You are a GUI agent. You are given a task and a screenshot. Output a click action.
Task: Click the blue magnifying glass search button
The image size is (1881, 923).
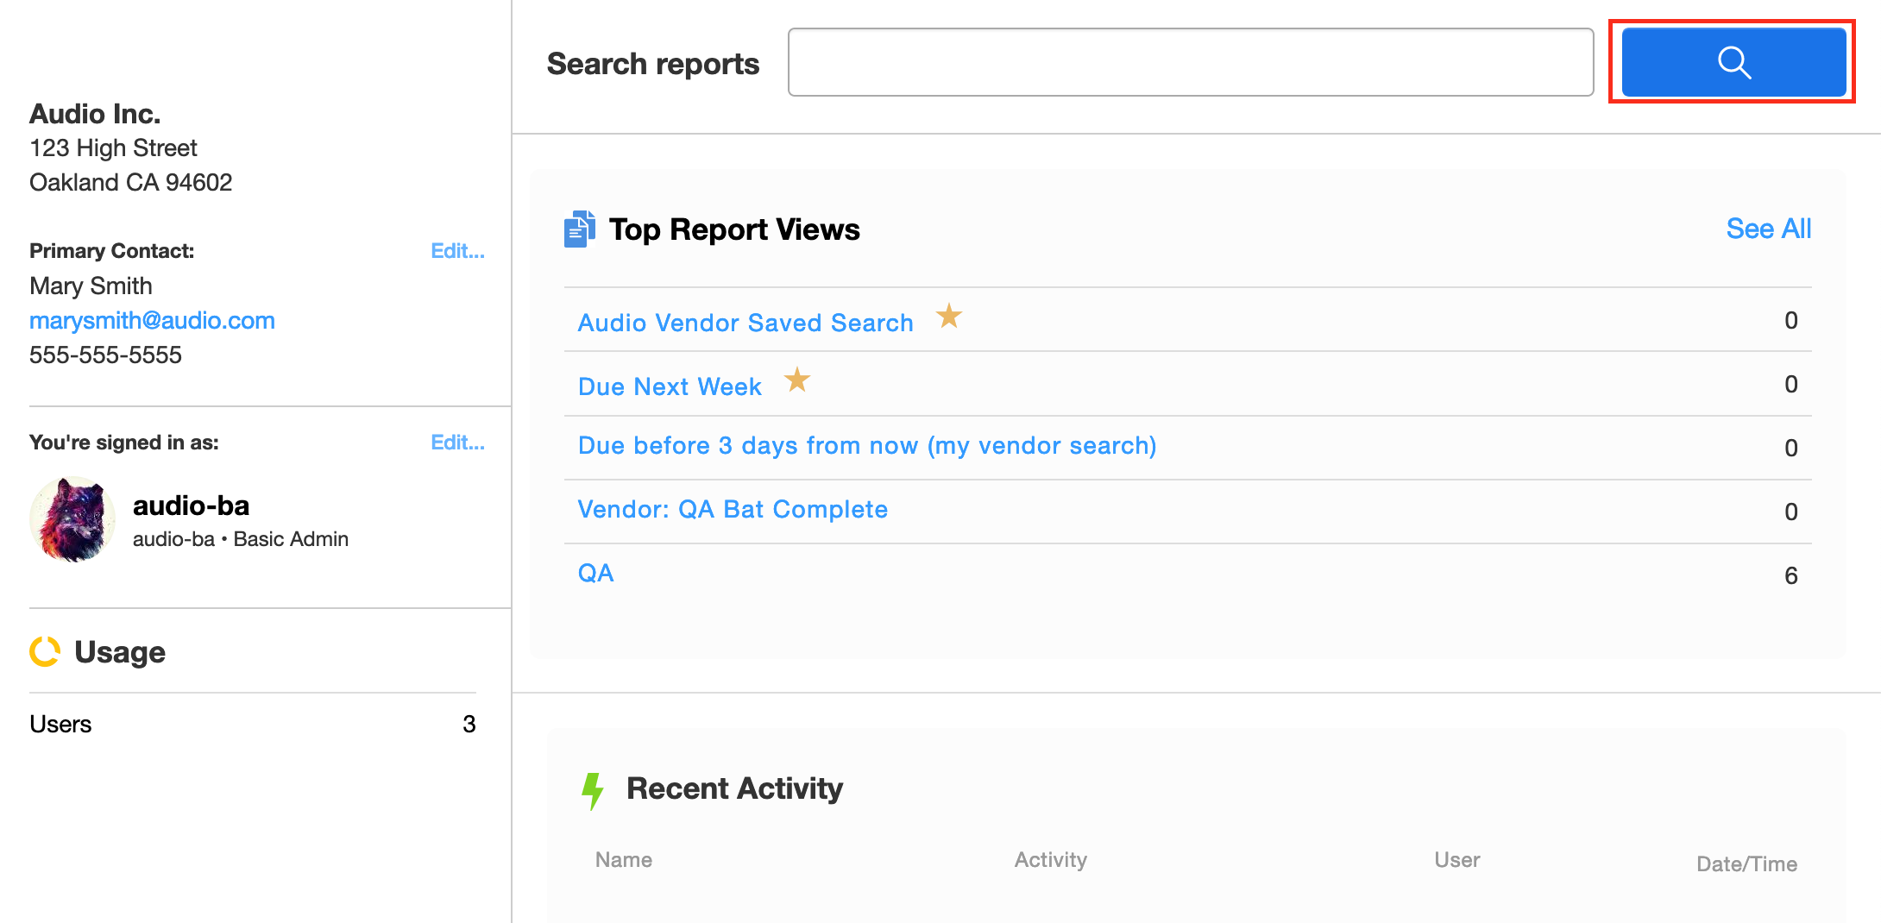point(1733,62)
